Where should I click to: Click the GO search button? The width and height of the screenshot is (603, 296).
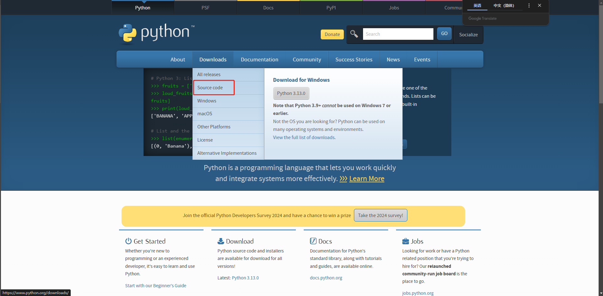[444, 34]
